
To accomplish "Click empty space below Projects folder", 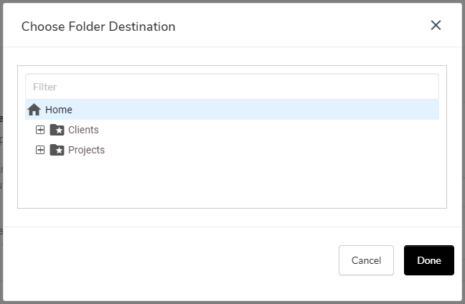I will pos(232,182).
